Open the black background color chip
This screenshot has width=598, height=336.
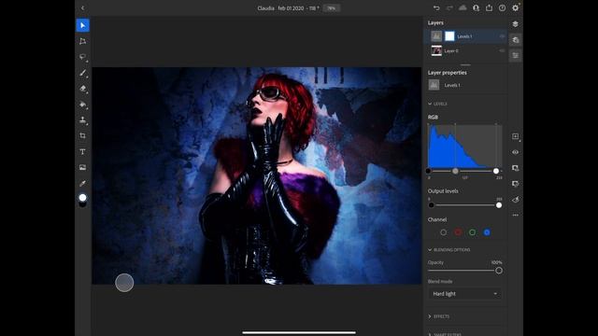83,204
